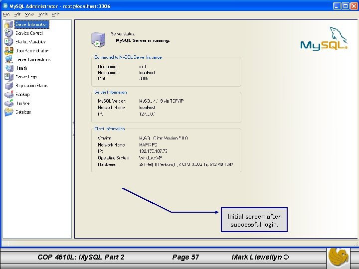The width and height of the screenshot is (359, 269).
Task: Click the Startup Variables icon
Action: 8,42
